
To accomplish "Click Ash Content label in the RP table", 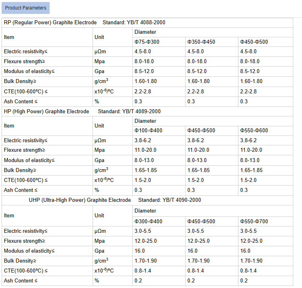I will [21, 101].
